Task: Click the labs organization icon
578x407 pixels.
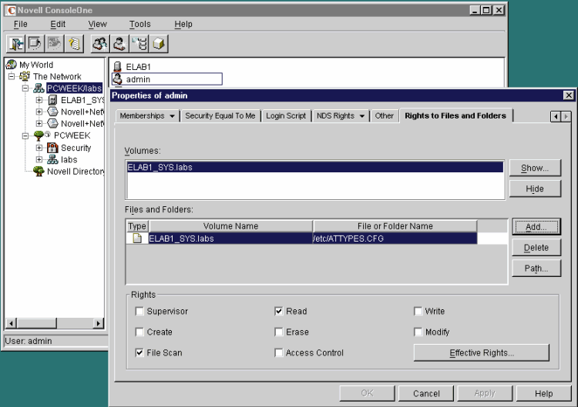Action: 52,160
